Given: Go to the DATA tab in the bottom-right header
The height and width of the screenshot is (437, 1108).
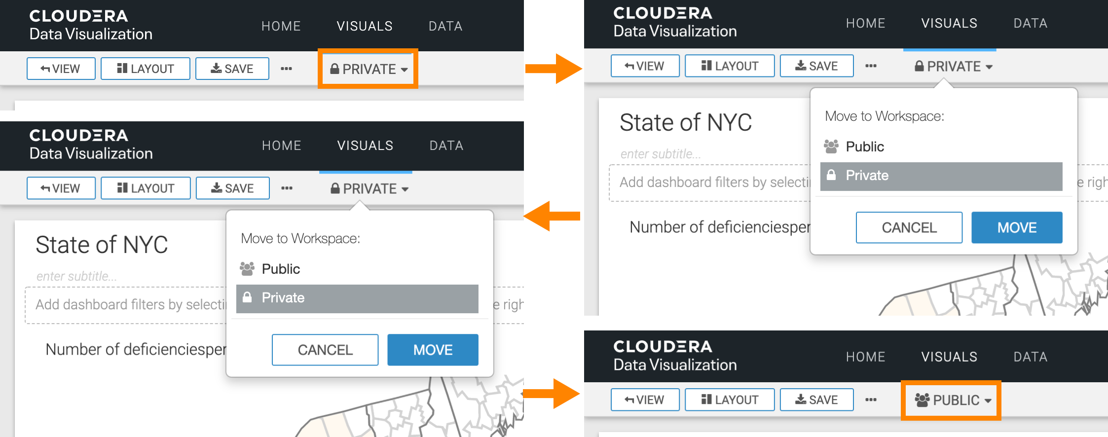Looking at the screenshot, I should [x=1030, y=357].
